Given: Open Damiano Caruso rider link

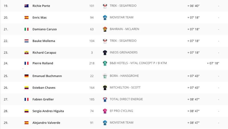Looking at the screenshot, I should [44, 29].
